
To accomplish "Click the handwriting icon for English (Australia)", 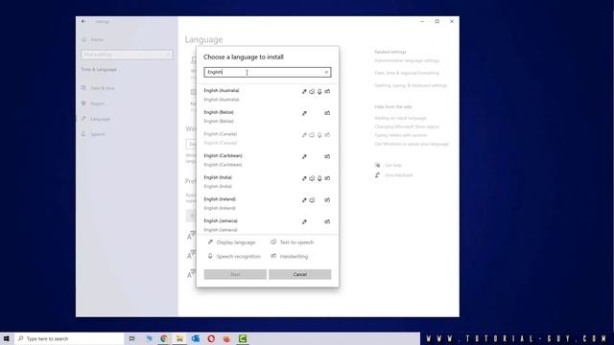I will 327,91.
